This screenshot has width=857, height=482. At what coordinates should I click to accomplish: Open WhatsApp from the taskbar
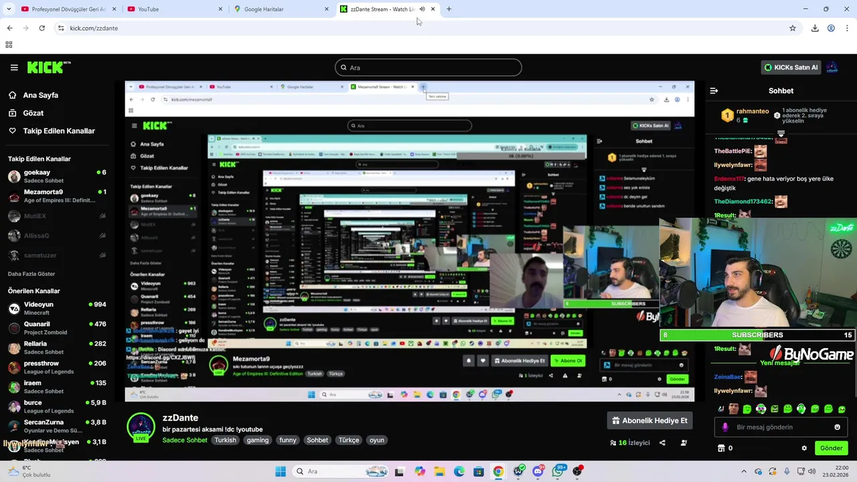pos(558,471)
